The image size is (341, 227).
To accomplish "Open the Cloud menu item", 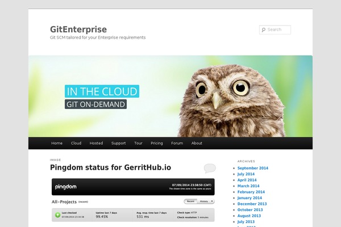I will click(76, 143).
